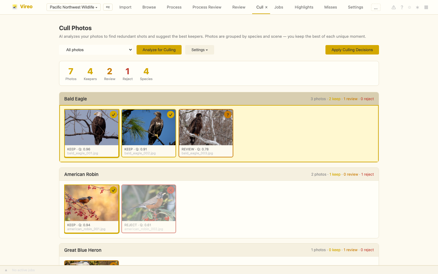
Task: Go to the Review tab
Action: click(x=239, y=7)
